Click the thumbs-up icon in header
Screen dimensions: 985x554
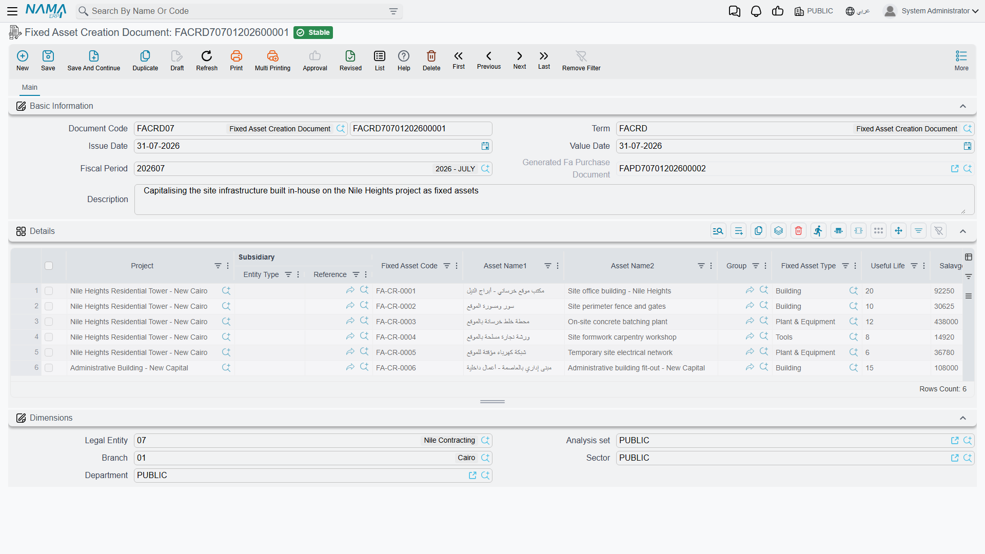pos(778,11)
